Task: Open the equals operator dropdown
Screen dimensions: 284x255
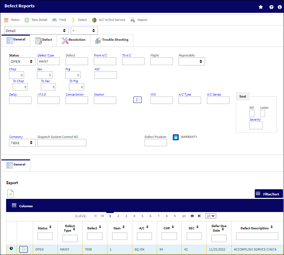Action: (84, 30)
